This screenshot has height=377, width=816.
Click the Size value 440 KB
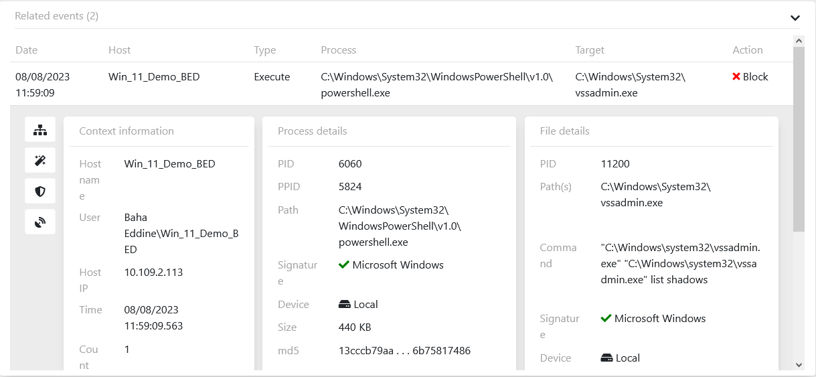click(x=355, y=327)
